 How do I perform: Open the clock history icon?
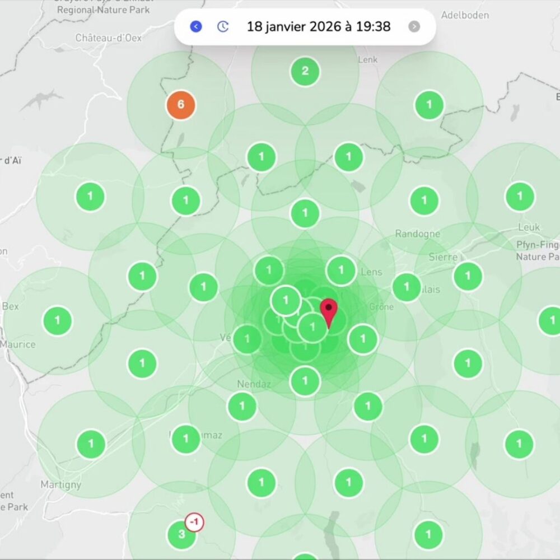[x=223, y=26]
